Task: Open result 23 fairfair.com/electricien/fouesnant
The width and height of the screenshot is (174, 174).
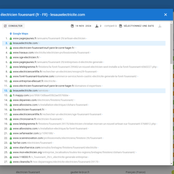Action: coord(32,143)
